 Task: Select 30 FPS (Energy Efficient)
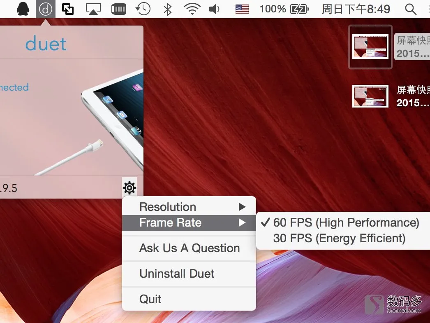[343, 238]
